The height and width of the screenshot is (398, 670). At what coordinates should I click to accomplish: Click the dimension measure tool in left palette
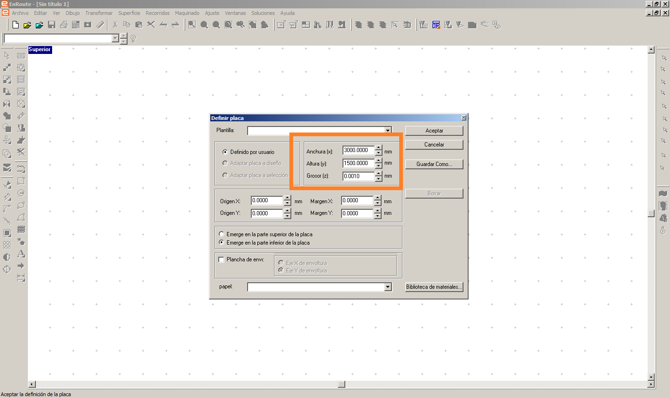[x=21, y=278]
